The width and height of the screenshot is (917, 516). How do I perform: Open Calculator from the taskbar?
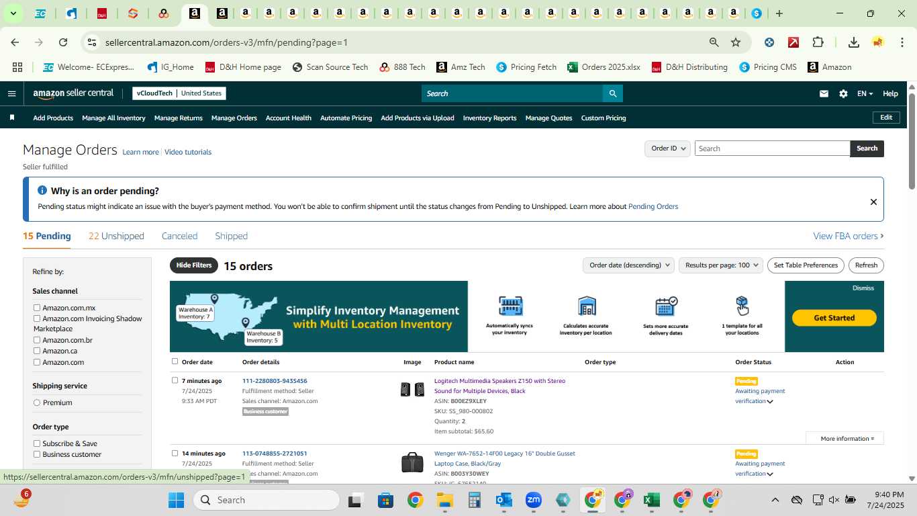click(x=475, y=500)
